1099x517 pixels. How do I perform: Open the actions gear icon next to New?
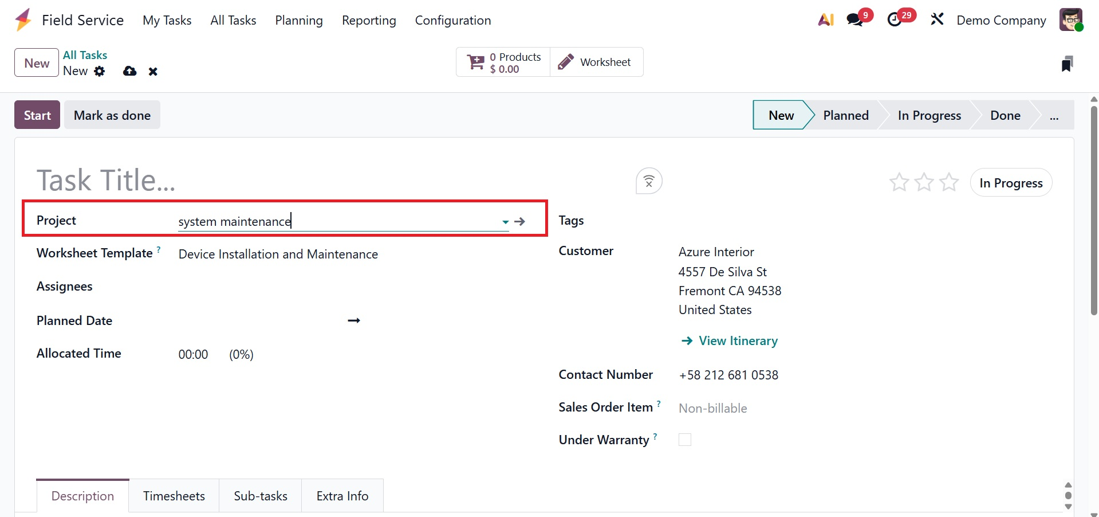100,71
